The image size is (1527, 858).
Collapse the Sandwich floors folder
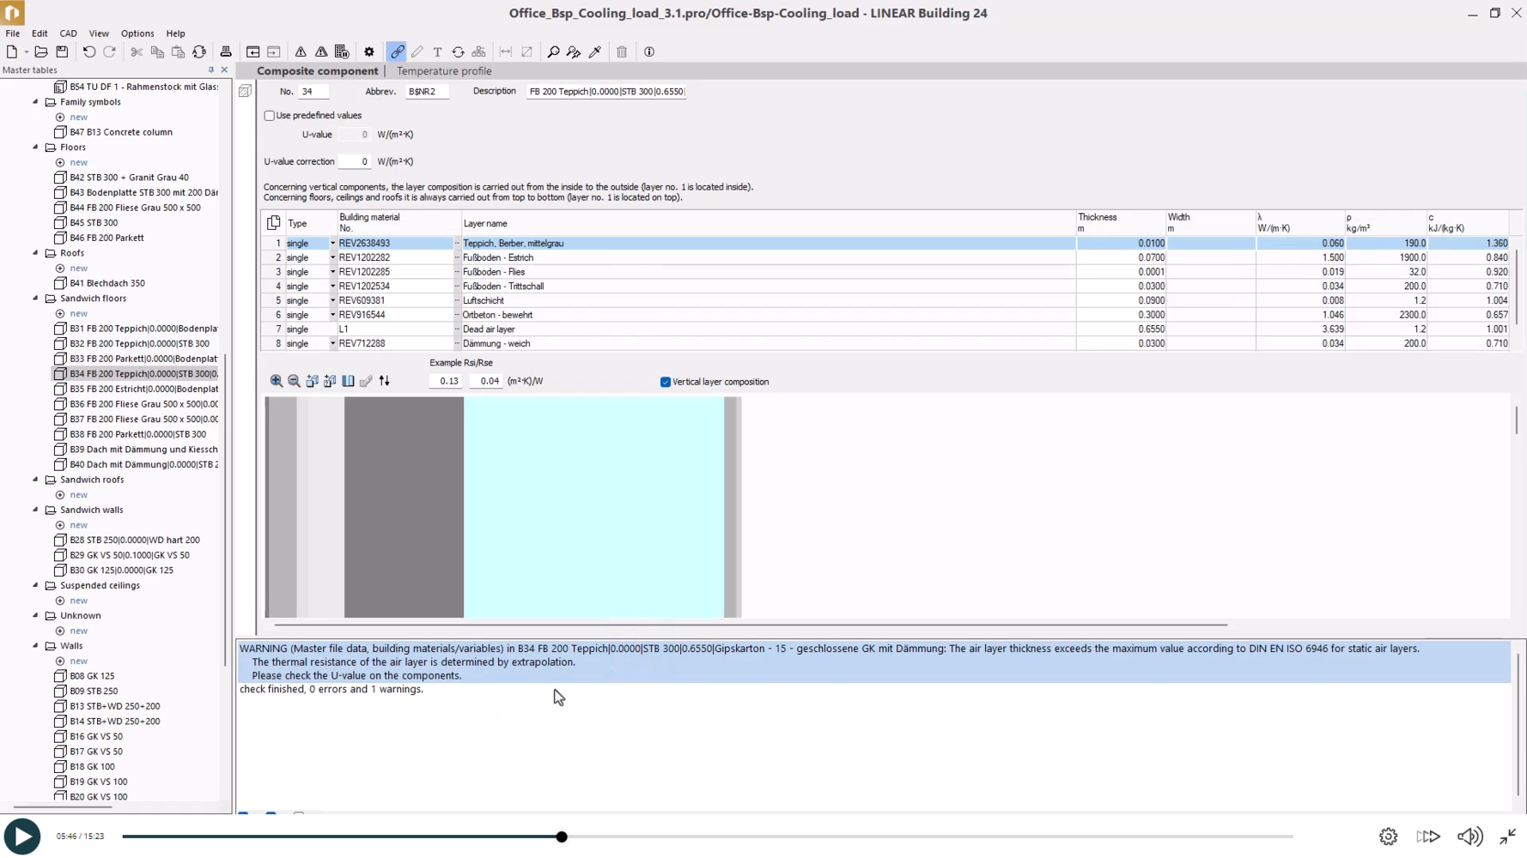36,299
